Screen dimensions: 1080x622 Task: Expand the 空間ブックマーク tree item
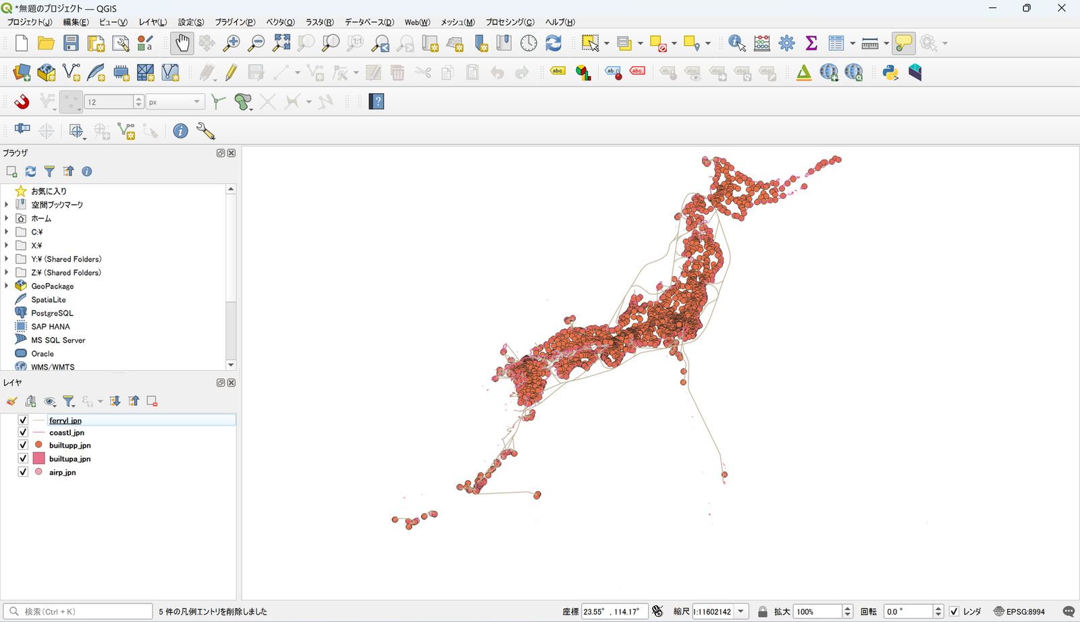(7, 205)
